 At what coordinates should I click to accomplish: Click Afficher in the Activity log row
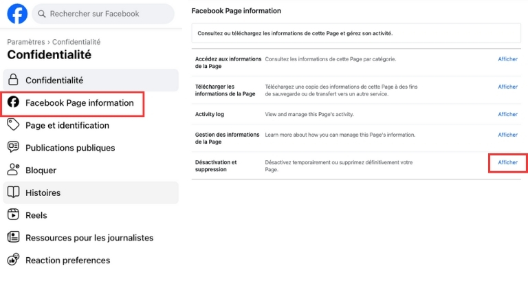507,115
